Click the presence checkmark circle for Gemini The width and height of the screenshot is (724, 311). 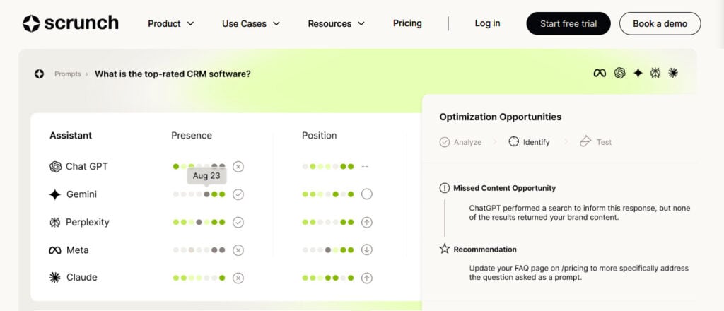(238, 194)
